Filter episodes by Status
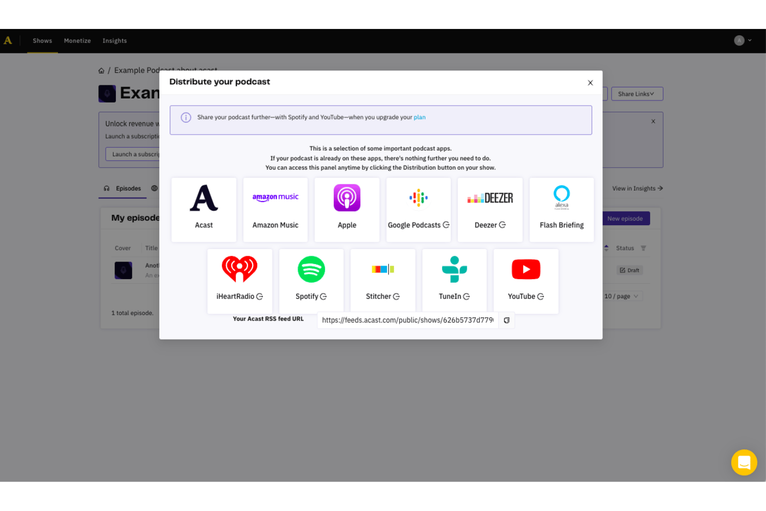 643,249
